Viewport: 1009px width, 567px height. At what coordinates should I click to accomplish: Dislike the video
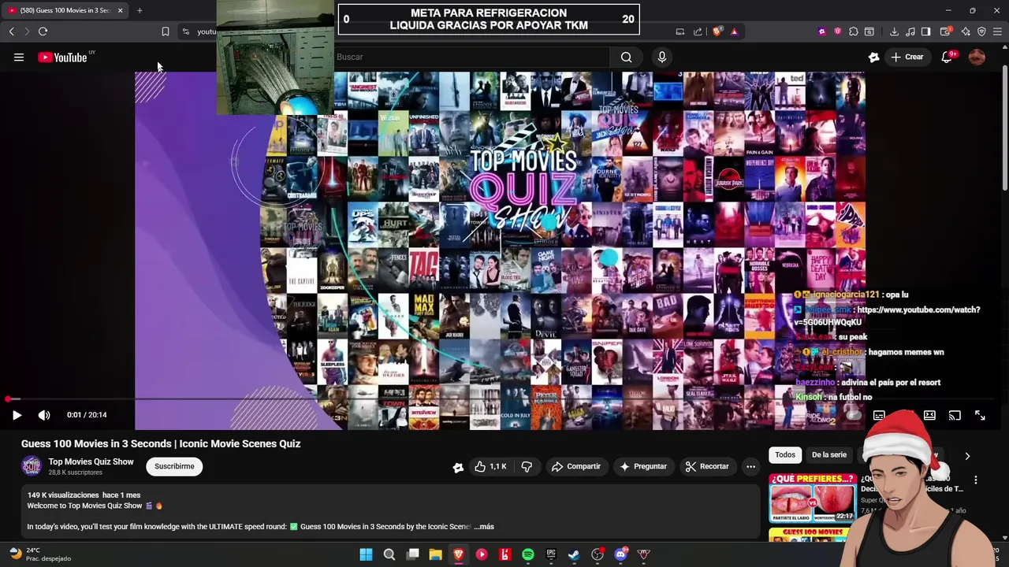pyautogui.click(x=527, y=466)
